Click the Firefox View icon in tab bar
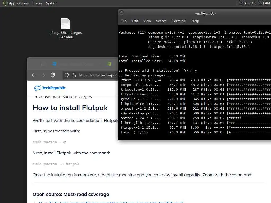Viewport: 271px width, 203px height. coord(43,64)
